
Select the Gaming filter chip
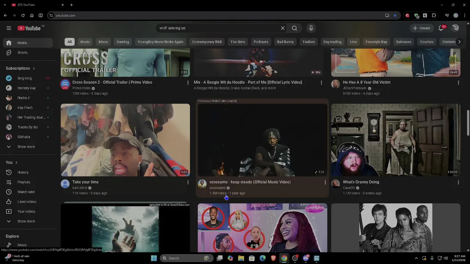click(123, 42)
